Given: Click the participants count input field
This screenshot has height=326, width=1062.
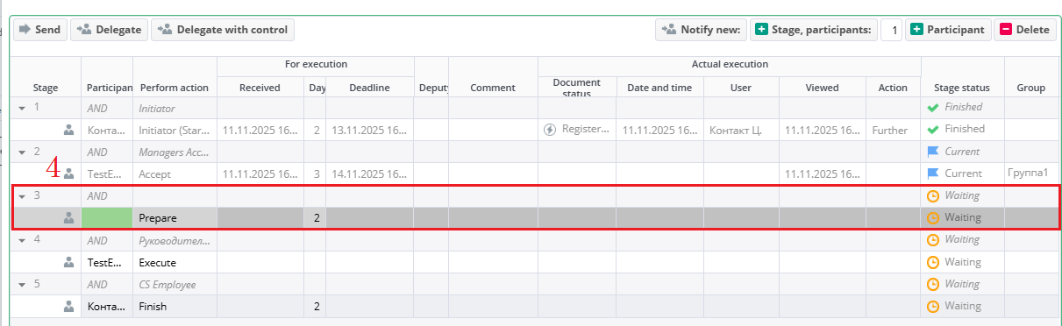Looking at the screenshot, I should tap(891, 30).
